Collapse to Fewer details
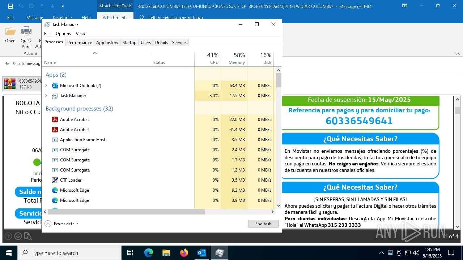463x260 pixels. pyautogui.click(x=61, y=224)
